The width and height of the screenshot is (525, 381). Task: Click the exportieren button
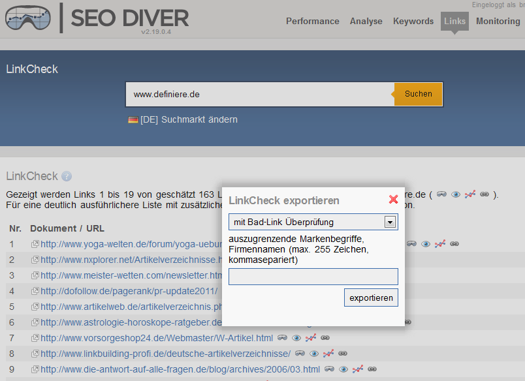tap(371, 297)
